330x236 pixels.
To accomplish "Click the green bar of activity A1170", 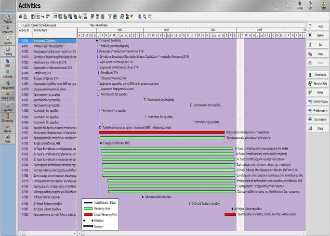I will 172,181.
